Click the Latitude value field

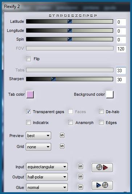[121, 22]
